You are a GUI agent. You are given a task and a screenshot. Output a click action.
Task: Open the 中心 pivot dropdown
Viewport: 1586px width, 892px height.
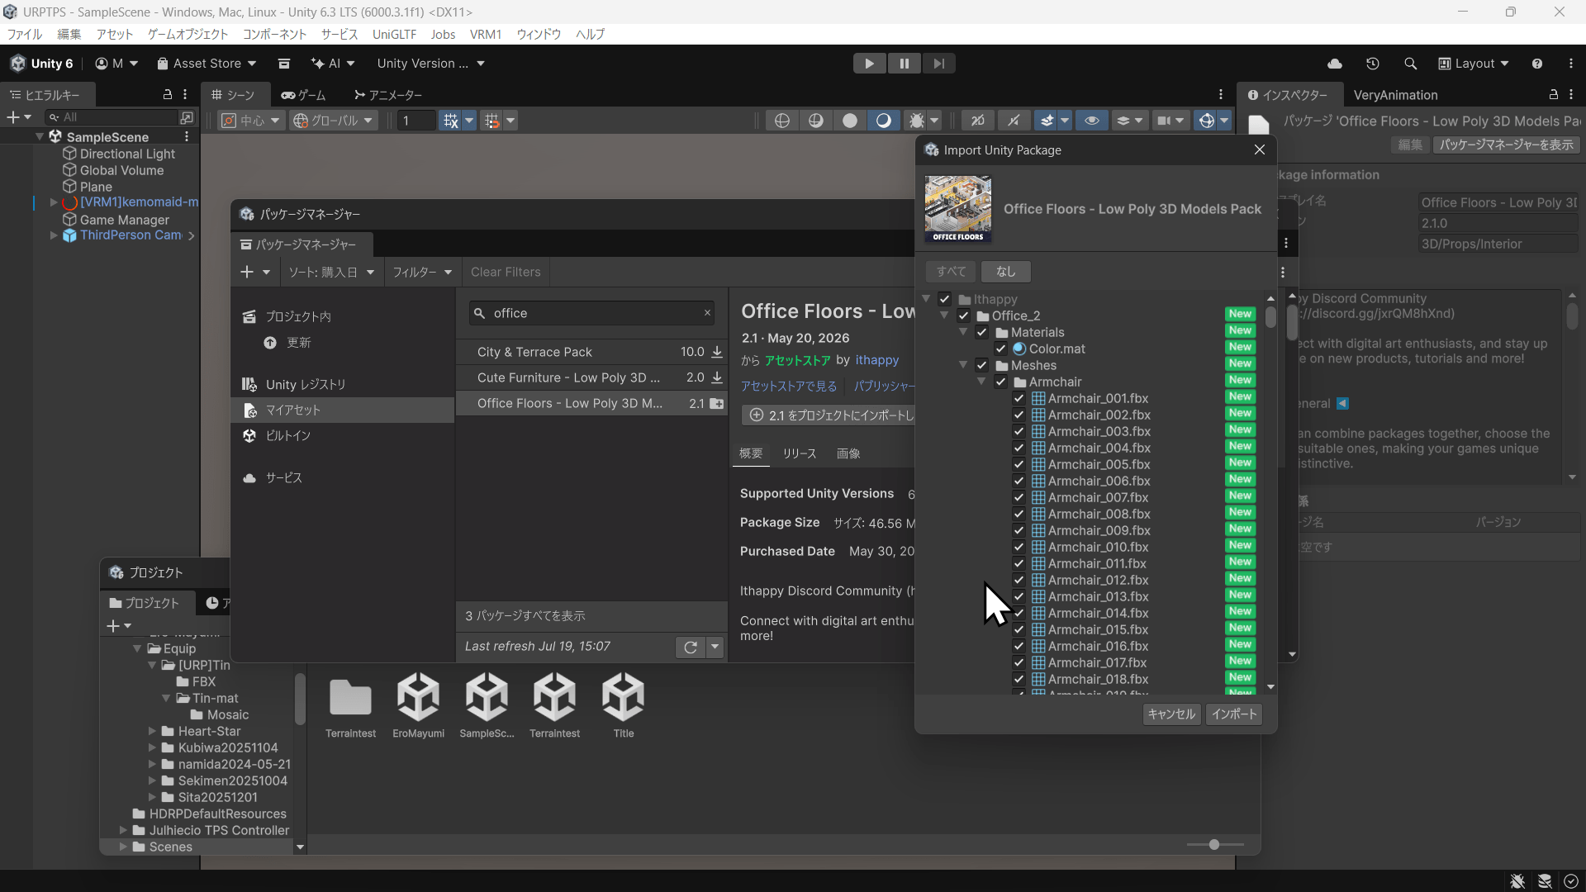click(251, 121)
